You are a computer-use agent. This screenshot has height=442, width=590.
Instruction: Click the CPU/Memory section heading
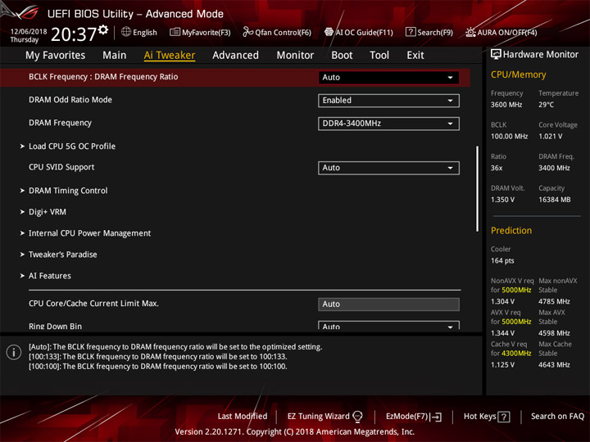[518, 74]
